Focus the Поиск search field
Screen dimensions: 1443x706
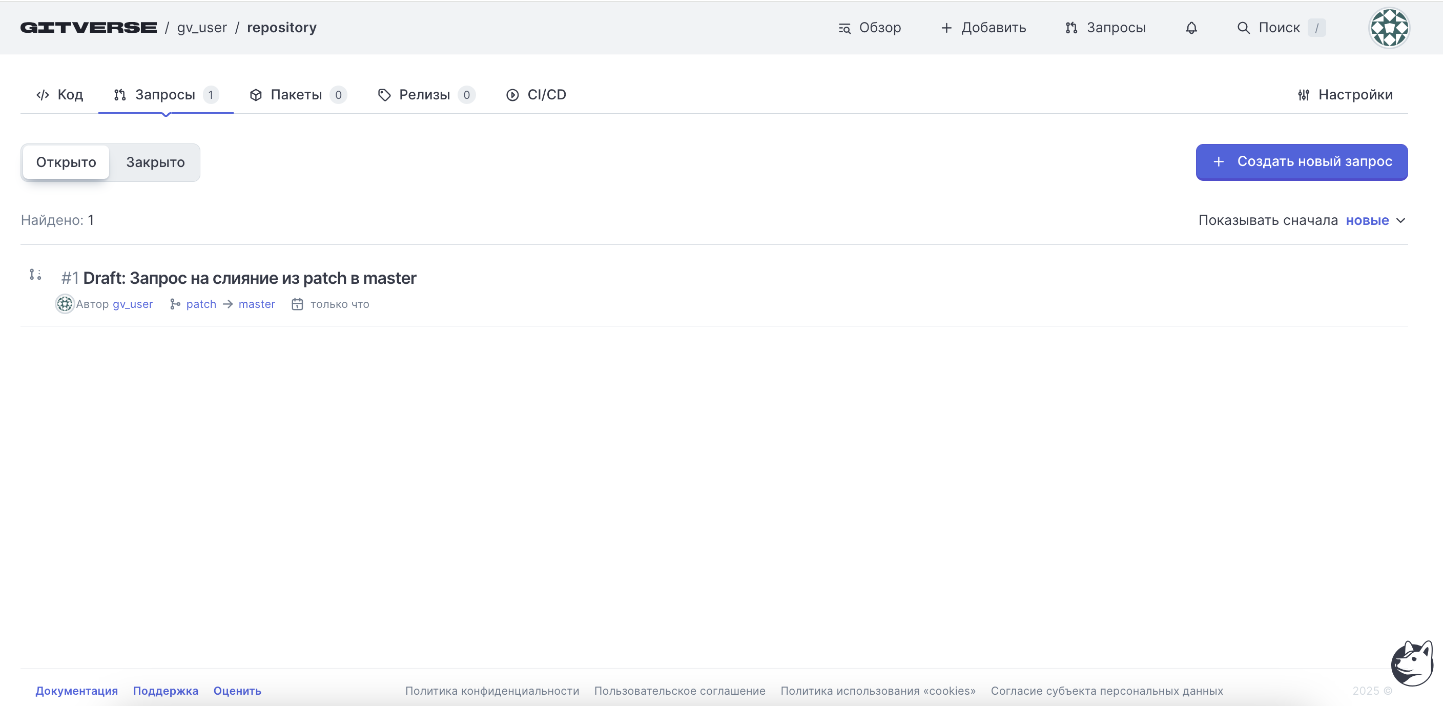click(1281, 28)
